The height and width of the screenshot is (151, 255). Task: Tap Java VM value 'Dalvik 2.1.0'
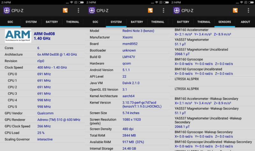(x=131, y=83)
